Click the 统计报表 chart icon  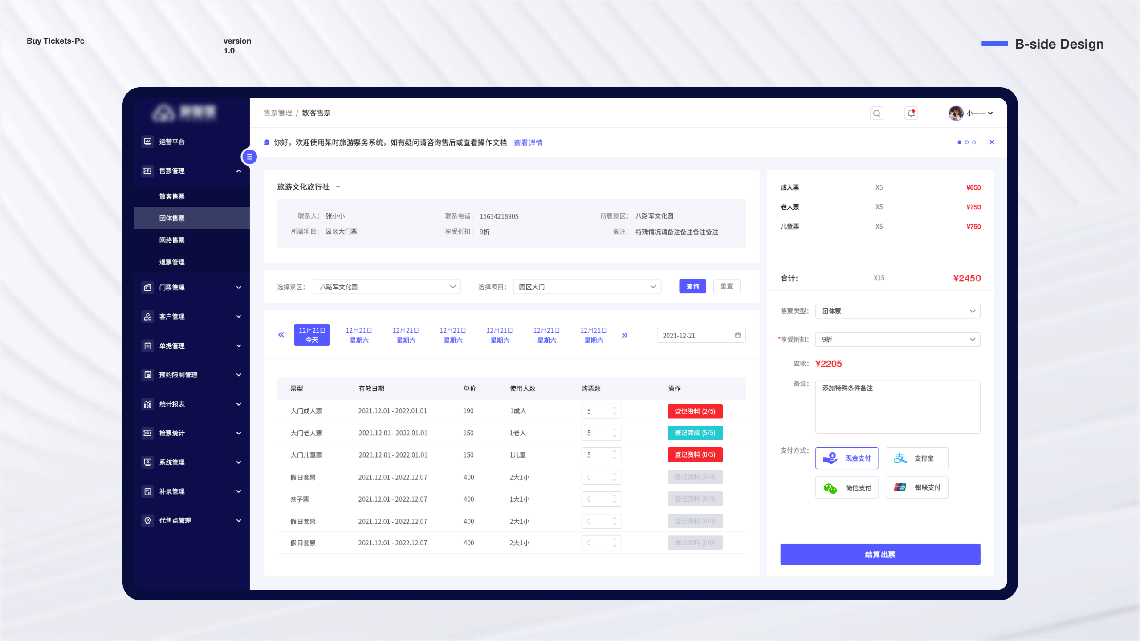147,404
